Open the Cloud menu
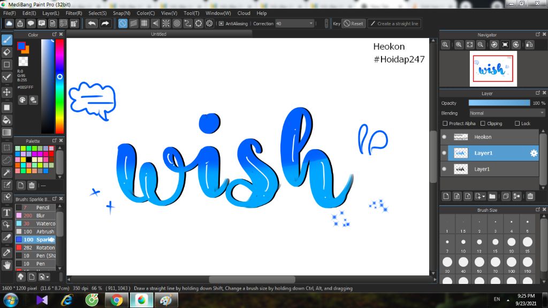Screen dimensions: 548x308 243,13
